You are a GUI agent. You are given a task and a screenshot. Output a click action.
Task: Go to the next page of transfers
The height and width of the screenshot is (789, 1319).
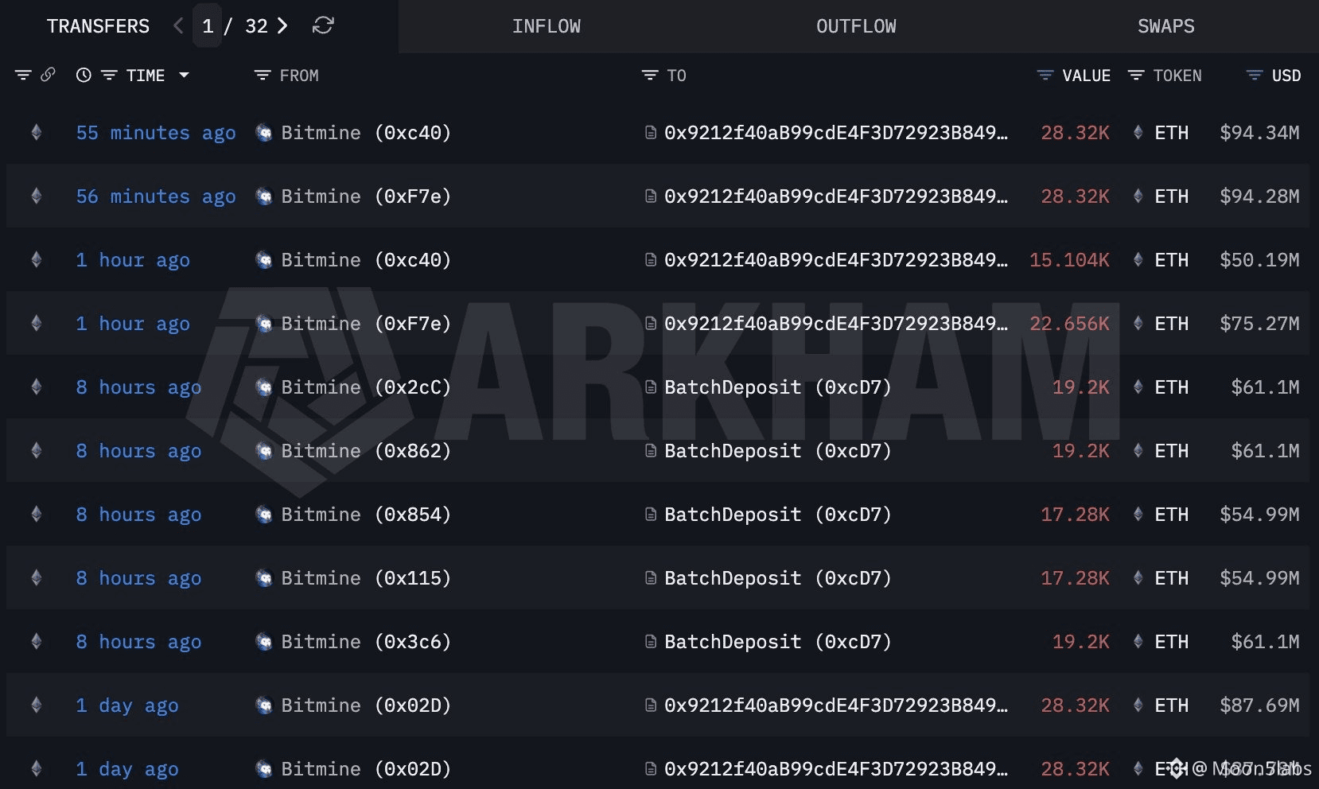(282, 25)
